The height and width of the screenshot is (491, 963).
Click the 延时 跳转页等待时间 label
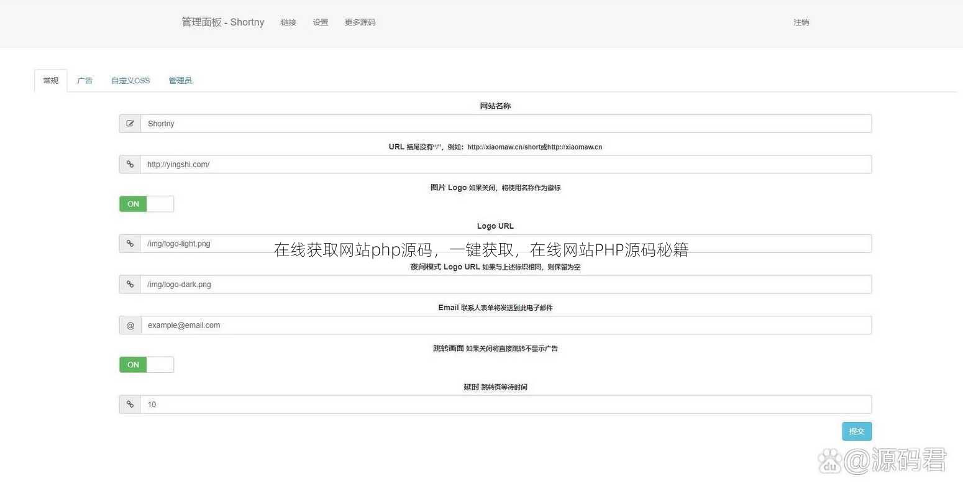[x=495, y=387]
